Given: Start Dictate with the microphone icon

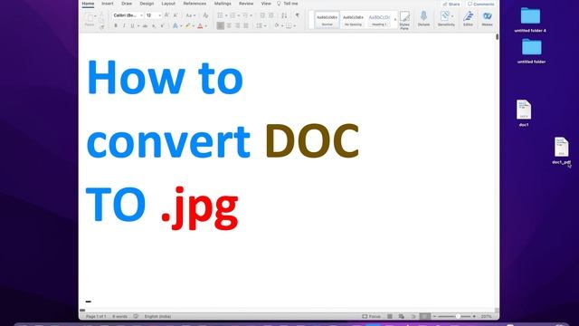Looking at the screenshot, I should coord(423,18).
